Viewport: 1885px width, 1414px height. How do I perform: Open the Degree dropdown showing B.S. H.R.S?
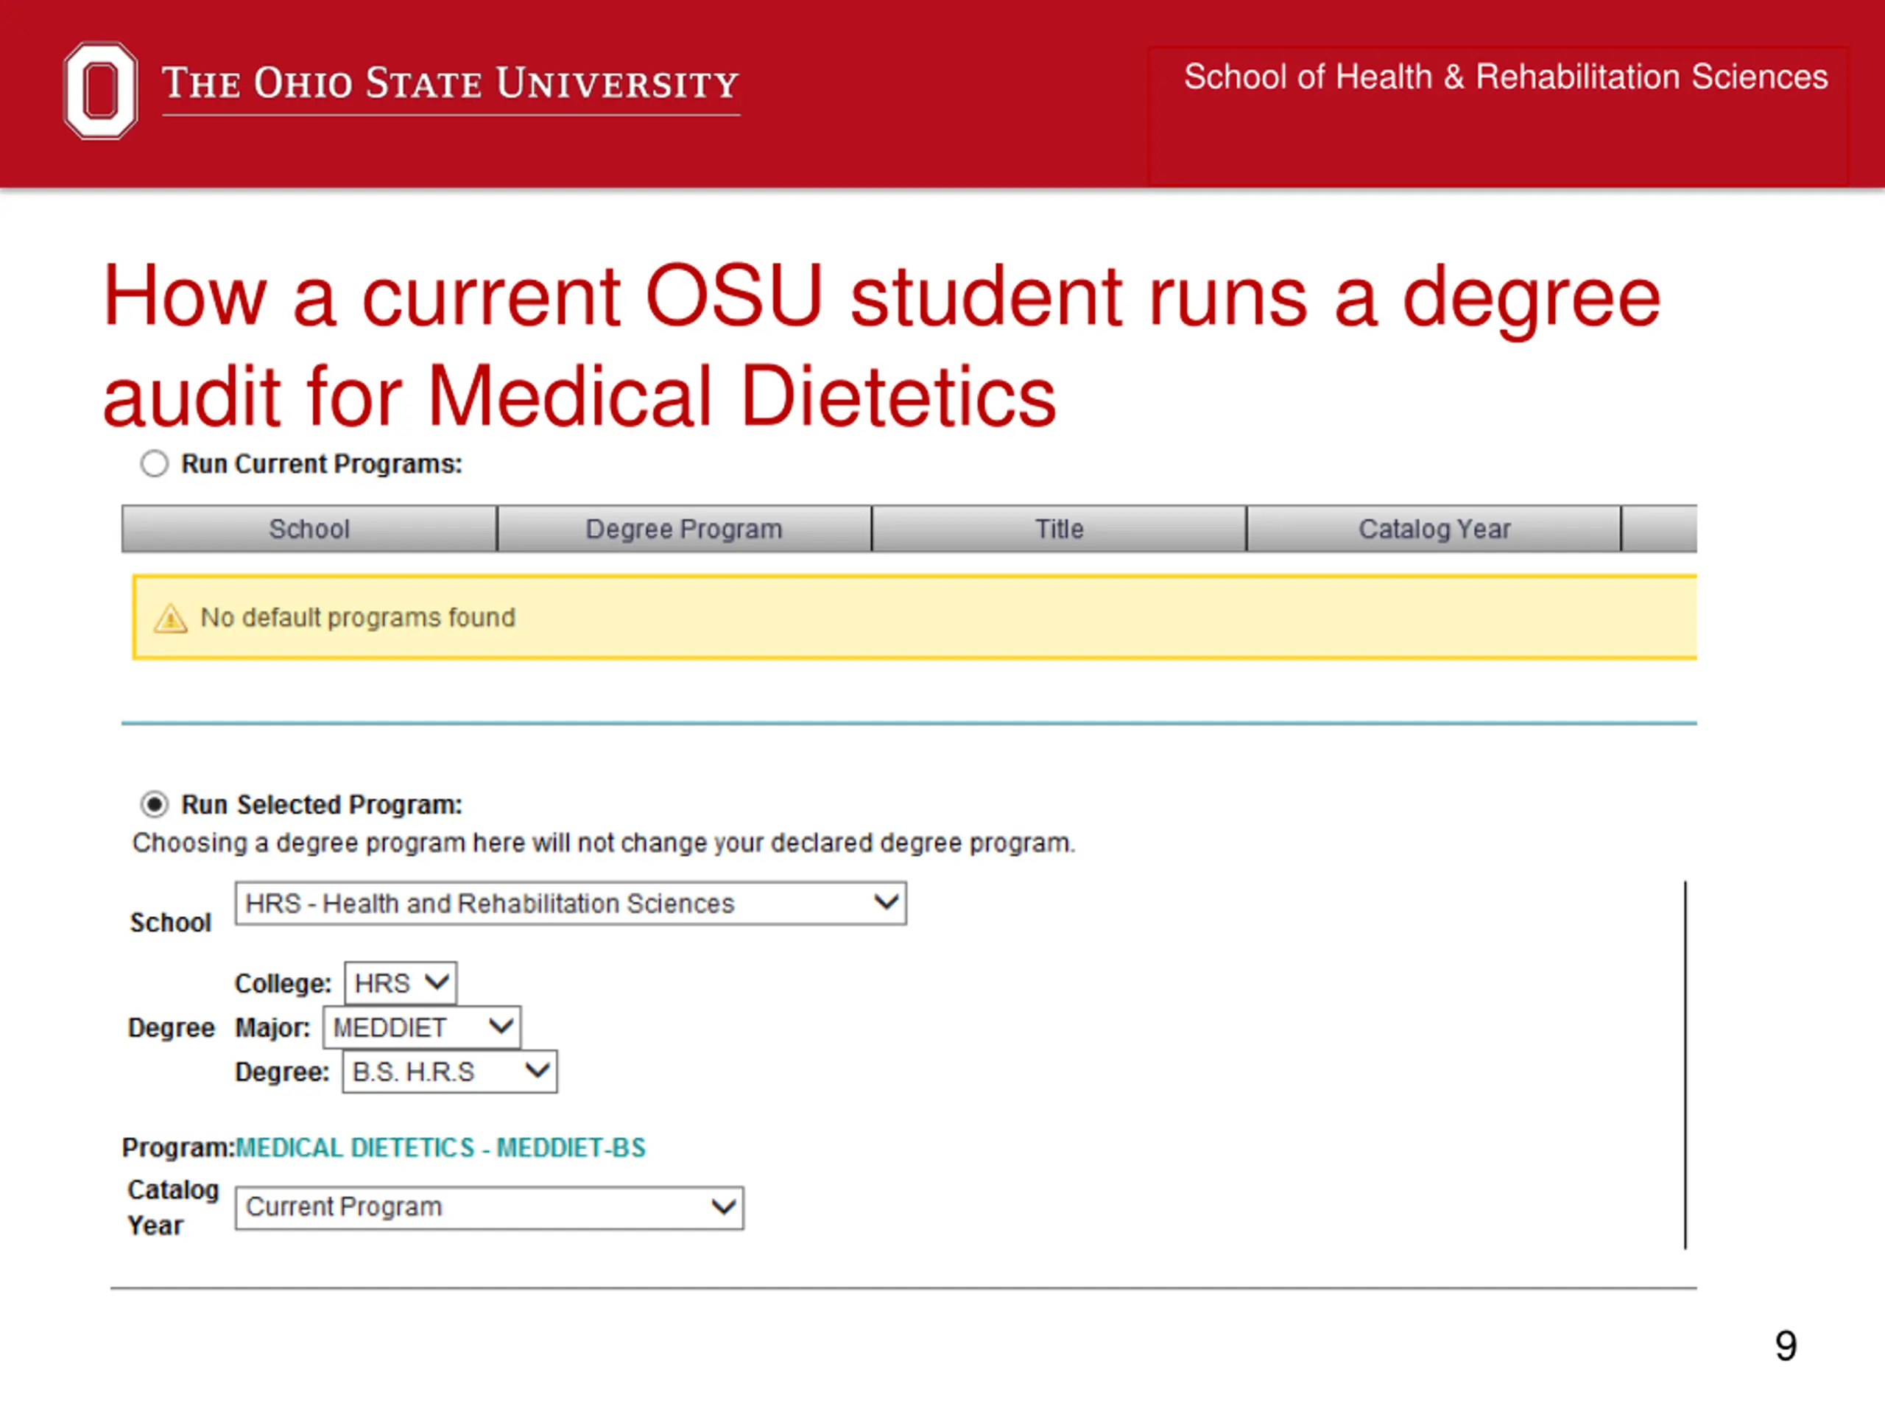pyautogui.click(x=450, y=1072)
